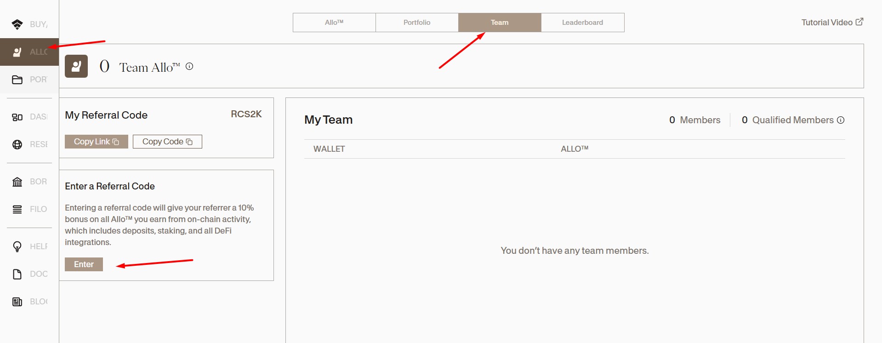
Task: Click info icon next to Qualified Members
Action: (841, 120)
